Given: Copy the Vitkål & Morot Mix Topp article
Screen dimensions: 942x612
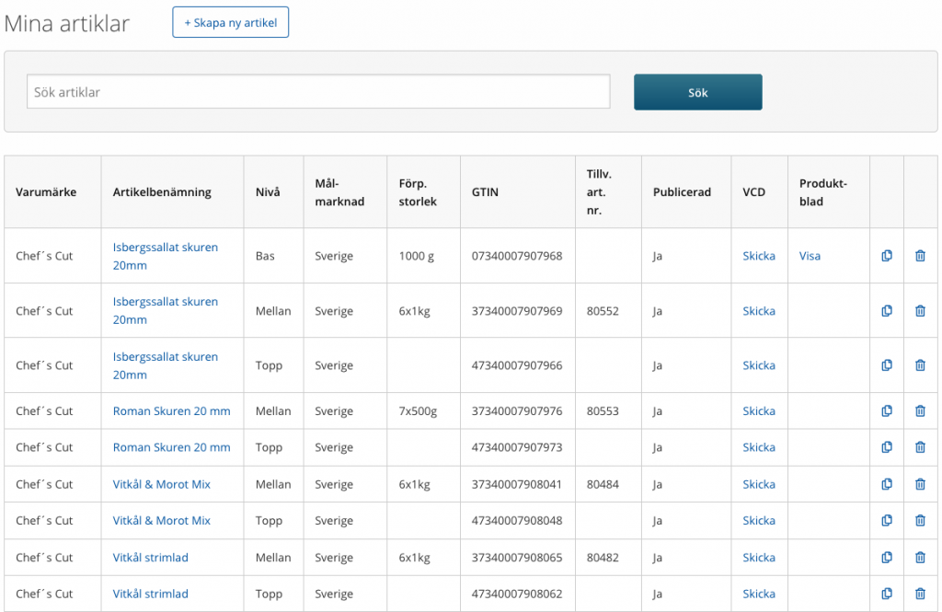Looking at the screenshot, I should 887,520.
